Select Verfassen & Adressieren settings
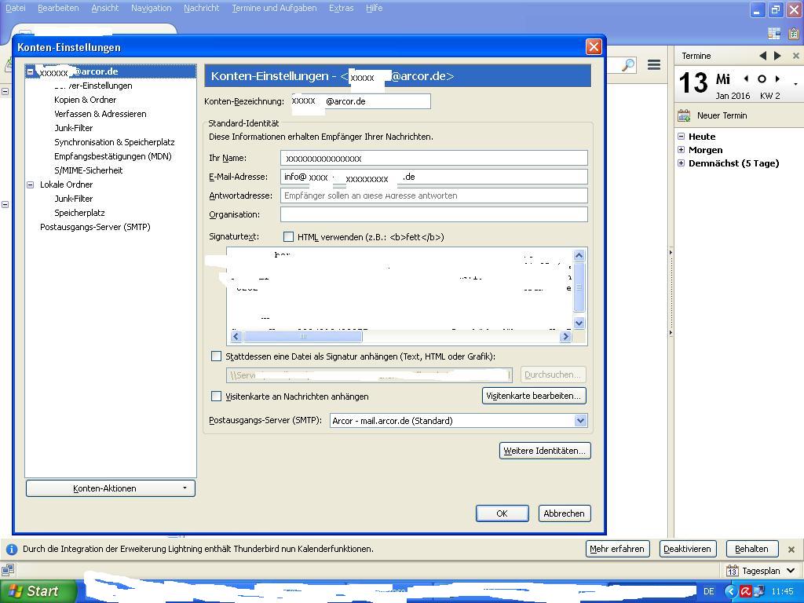This screenshot has height=603, width=804. coord(100,114)
